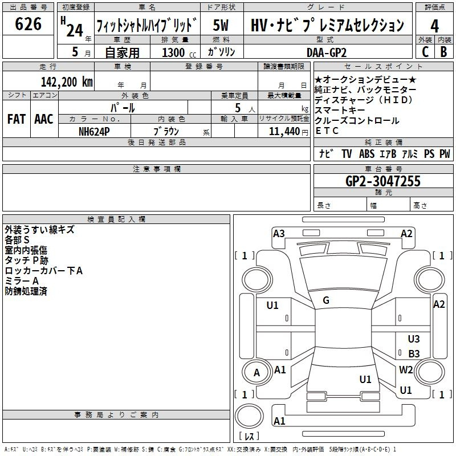This screenshot has width=456, height=456.
Task: Select the W2 repair mark on the diagram
Action: tap(406, 369)
